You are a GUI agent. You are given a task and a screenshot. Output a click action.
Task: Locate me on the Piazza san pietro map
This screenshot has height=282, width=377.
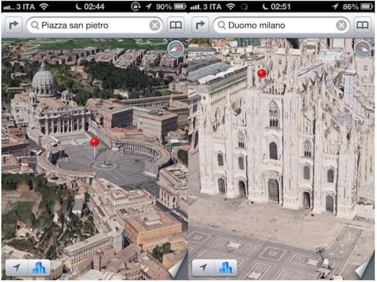tap(17, 267)
